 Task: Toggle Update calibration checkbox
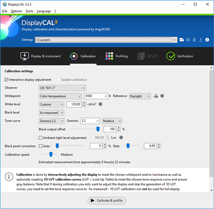point(59,79)
